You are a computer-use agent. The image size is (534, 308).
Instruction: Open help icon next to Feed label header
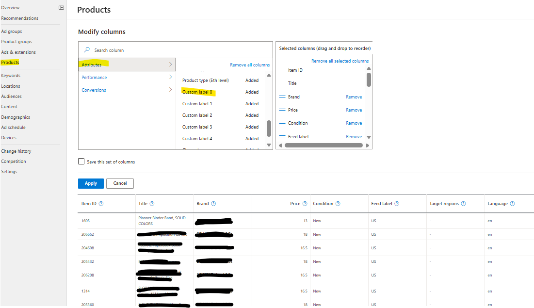[x=397, y=204]
